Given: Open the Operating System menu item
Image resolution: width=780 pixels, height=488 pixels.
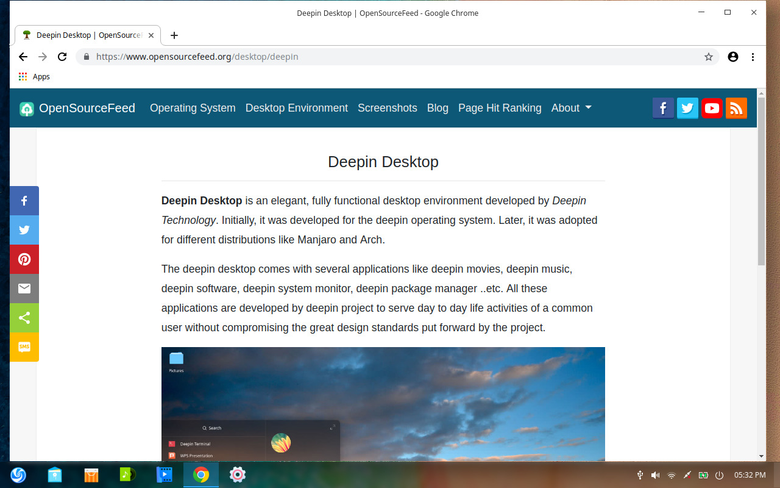Looking at the screenshot, I should 193,108.
